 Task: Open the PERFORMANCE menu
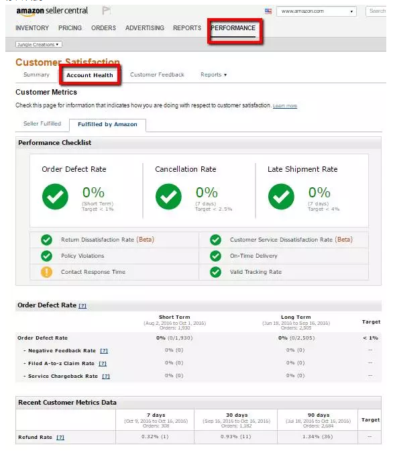point(233,28)
